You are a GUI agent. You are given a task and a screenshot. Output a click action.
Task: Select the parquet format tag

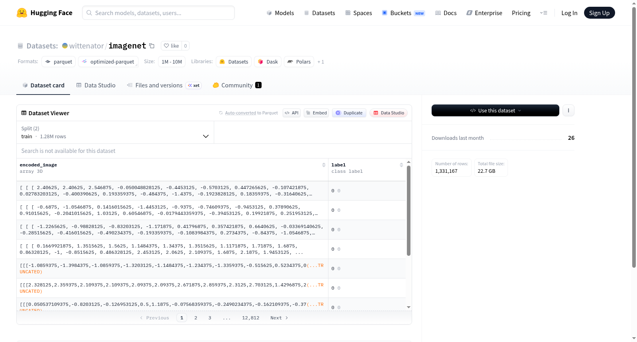(x=59, y=62)
